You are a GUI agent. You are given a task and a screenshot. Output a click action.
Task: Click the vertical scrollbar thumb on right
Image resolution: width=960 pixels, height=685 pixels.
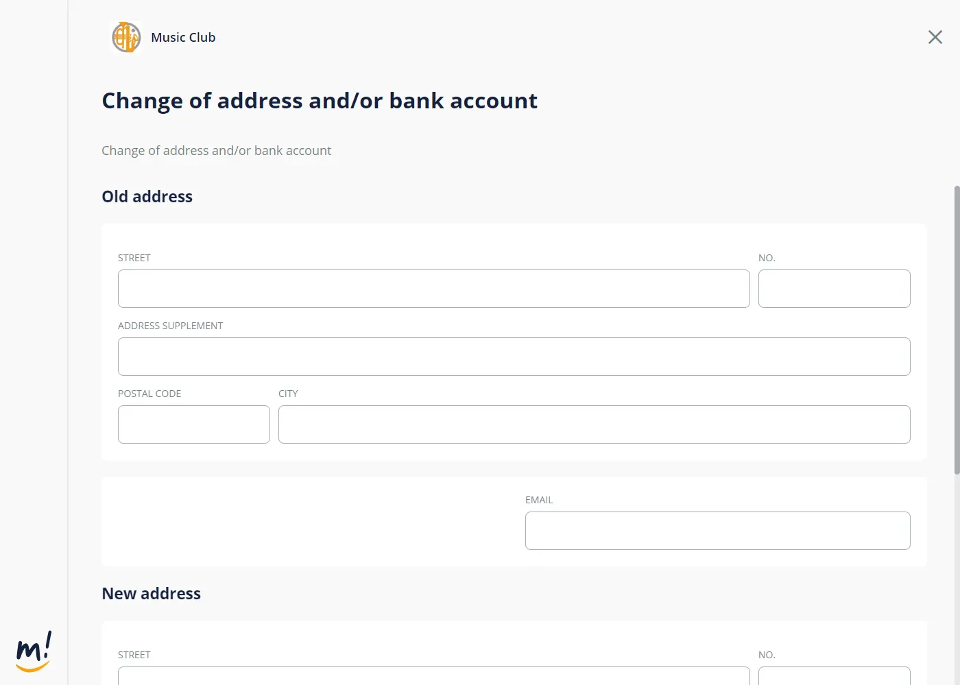click(957, 329)
